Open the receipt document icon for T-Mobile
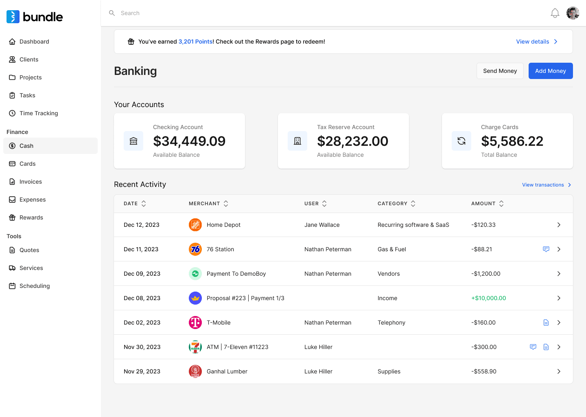This screenshot has width=586, height=417. coord(546,323)
